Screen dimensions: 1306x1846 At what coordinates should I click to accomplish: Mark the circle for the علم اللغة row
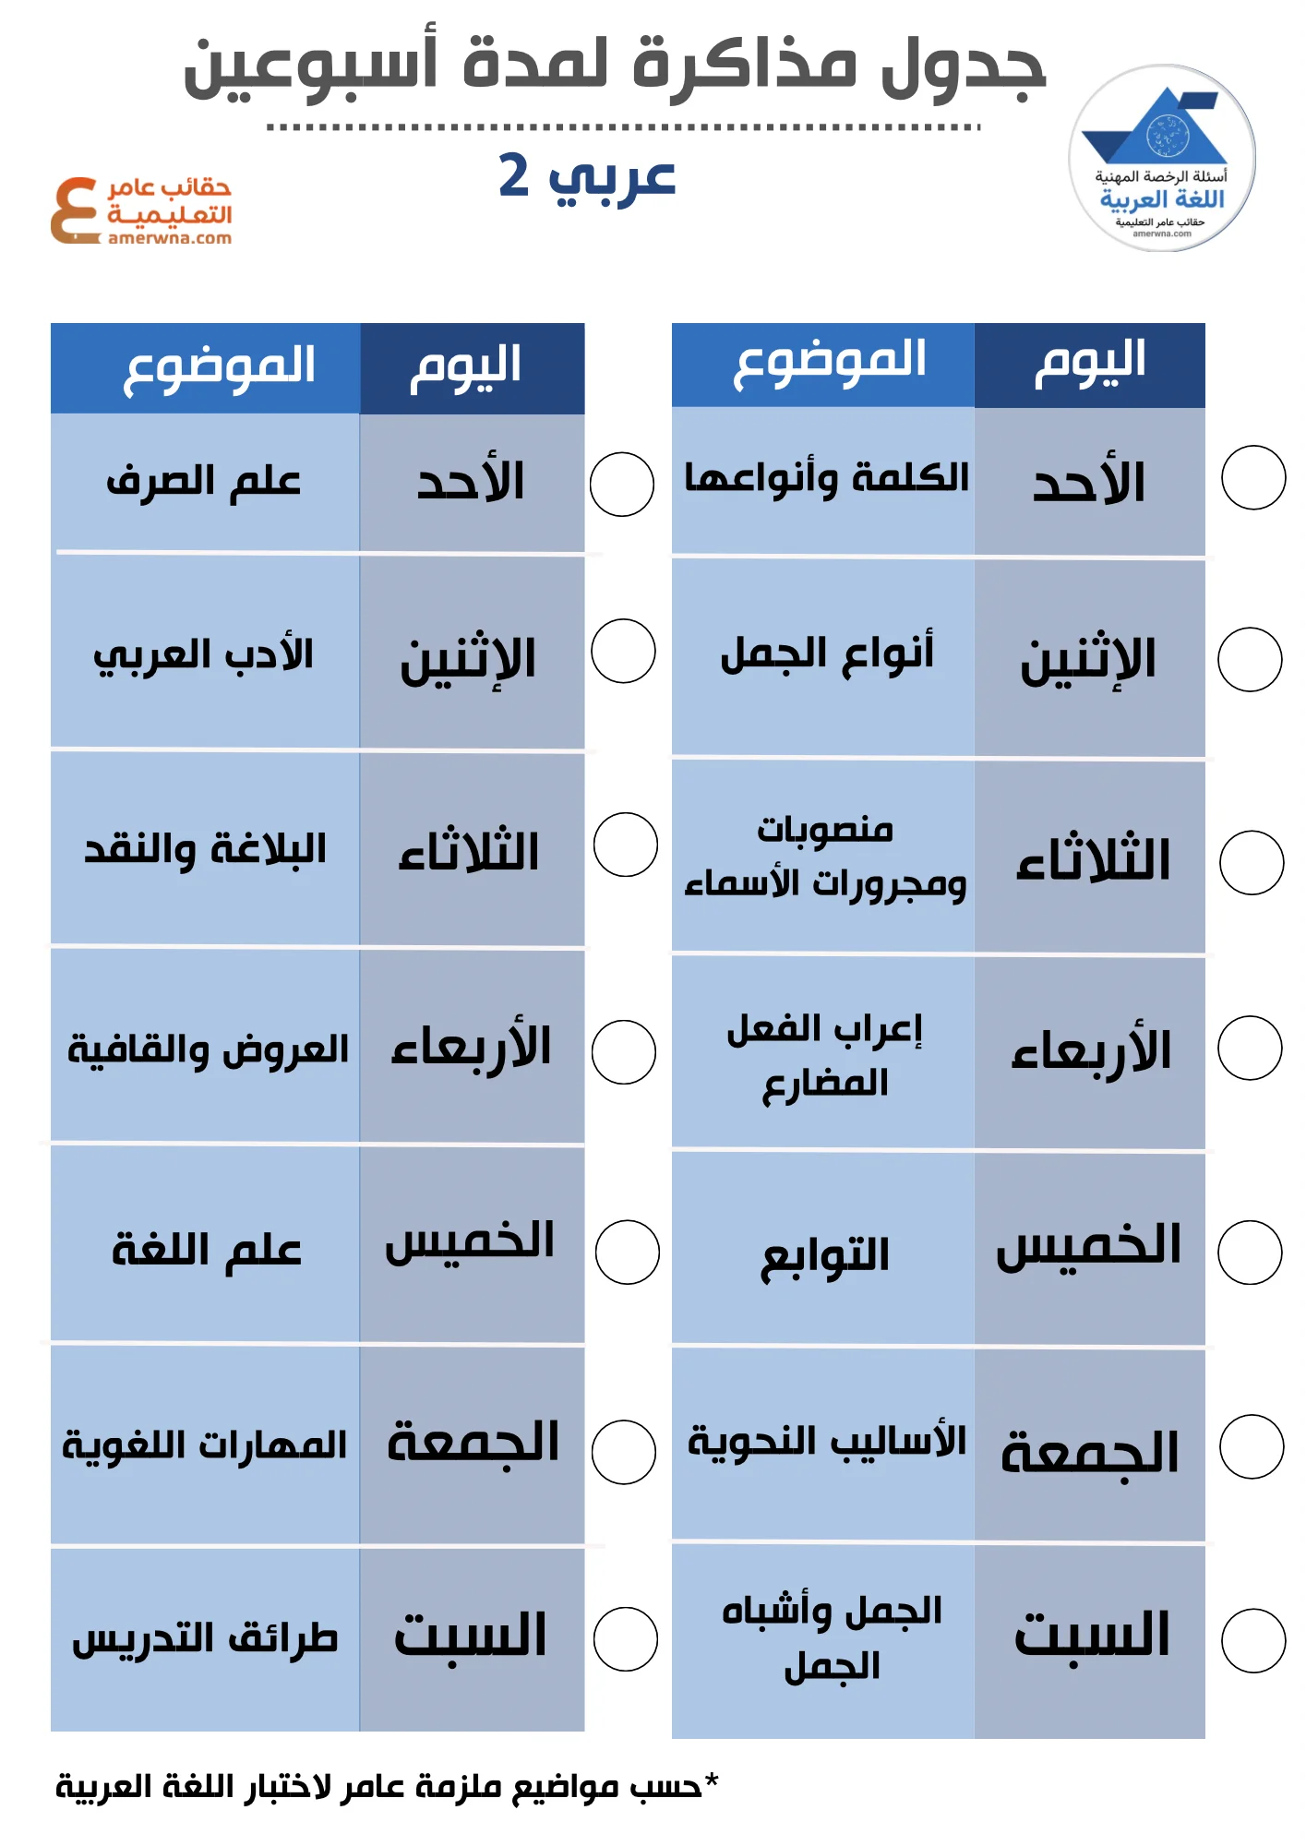point(628,1253)
